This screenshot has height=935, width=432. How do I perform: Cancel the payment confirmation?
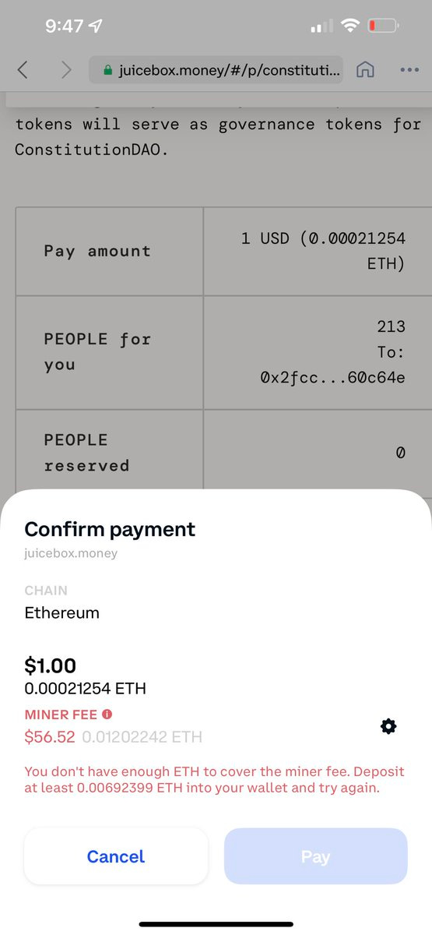[x=116, y=856]
